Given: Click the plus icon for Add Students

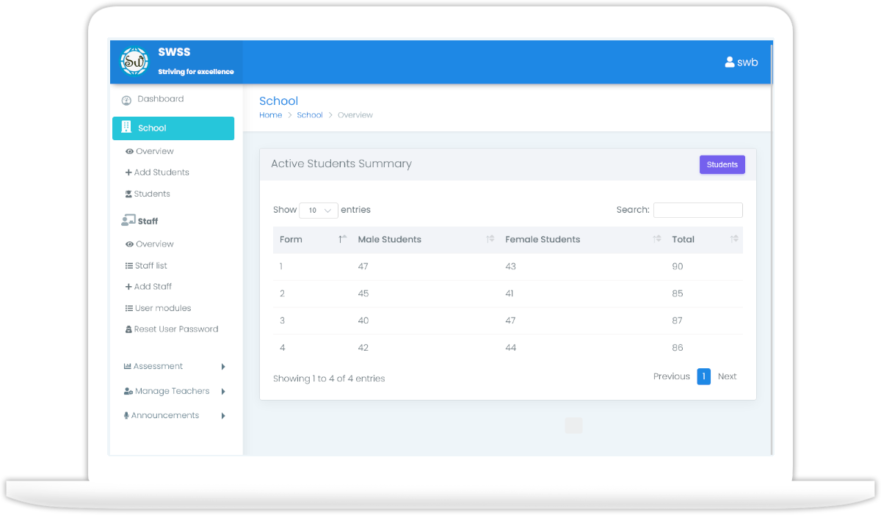Looking at the screenshot, I should 128,172.
